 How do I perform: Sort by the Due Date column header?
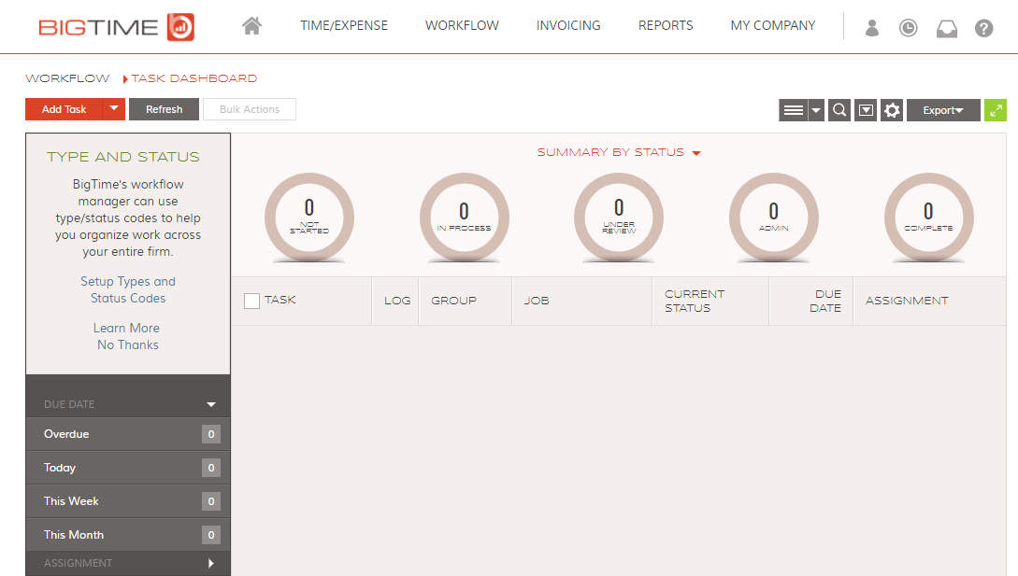tap(825, 301)
